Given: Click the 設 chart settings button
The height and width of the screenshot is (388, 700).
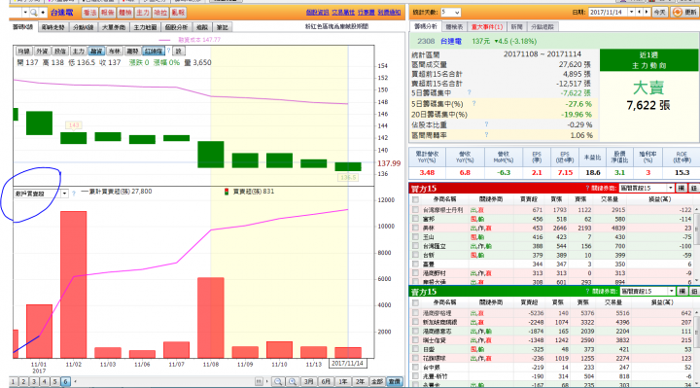Looking at the screenshot, I should click(x=179, y=51).
